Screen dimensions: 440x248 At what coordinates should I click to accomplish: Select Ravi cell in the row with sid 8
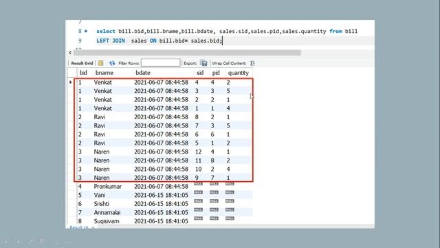(100, 117)
